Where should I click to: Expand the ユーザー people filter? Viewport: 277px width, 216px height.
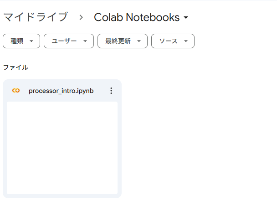(69, 41)
